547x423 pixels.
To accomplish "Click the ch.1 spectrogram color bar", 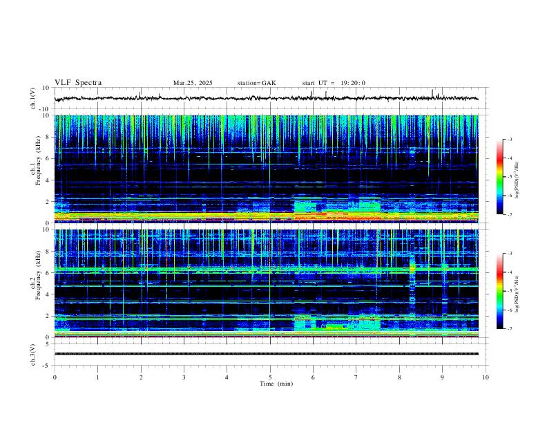I will (499, 177).
